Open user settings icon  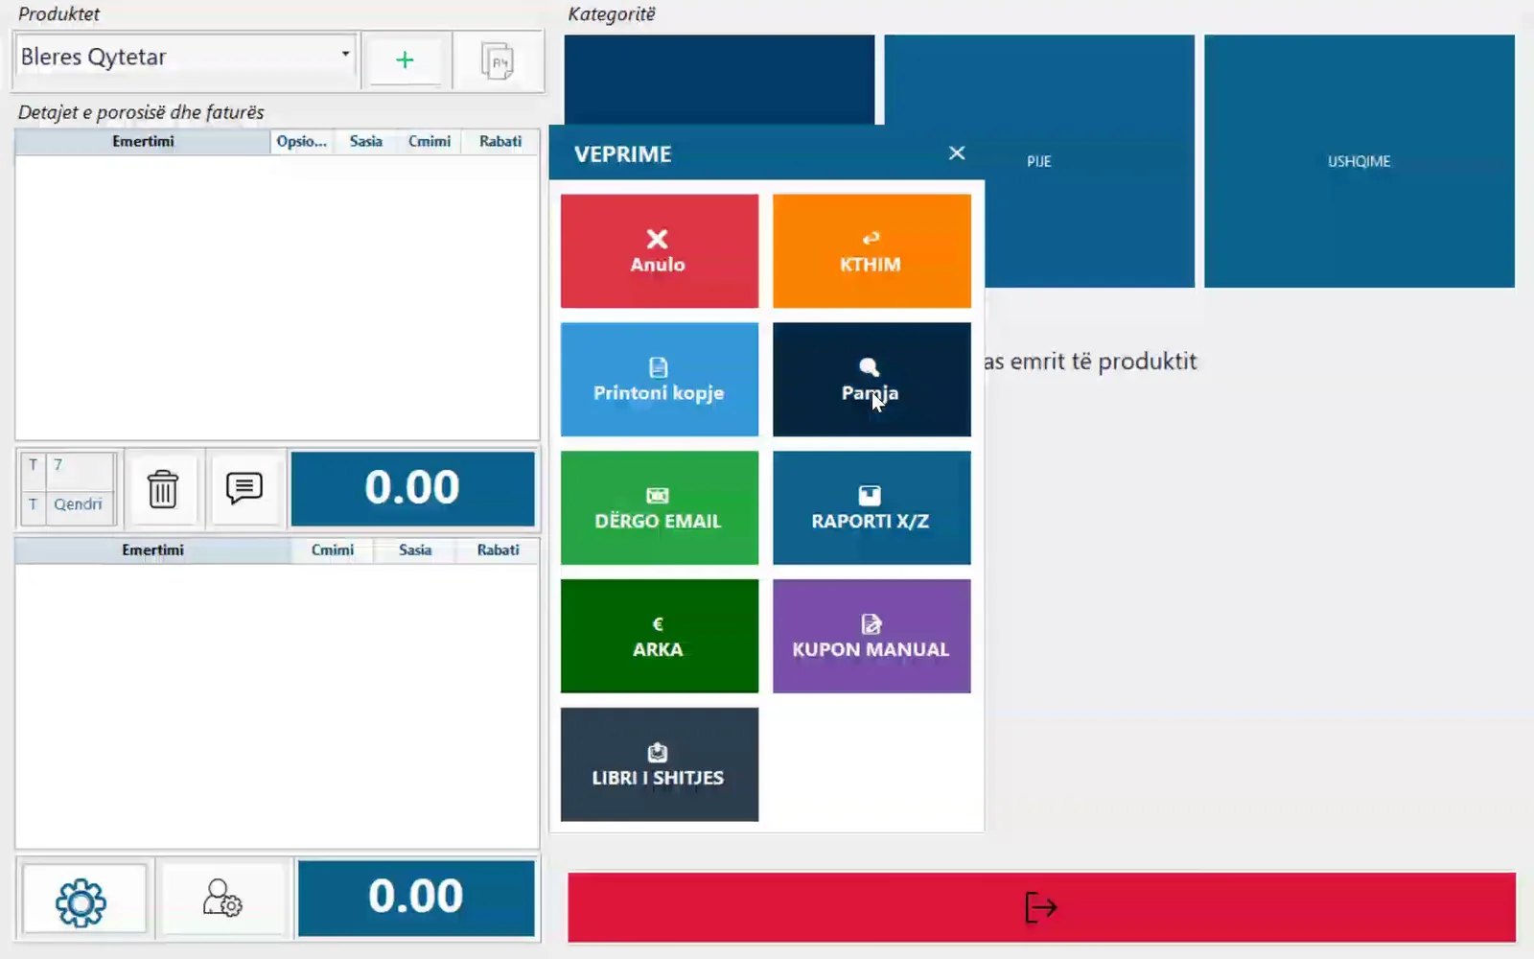[x=223, y=900]
